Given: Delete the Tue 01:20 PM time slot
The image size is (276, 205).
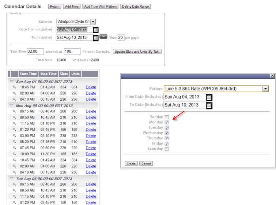Looking at the screenshot, I should click(91, 202).
